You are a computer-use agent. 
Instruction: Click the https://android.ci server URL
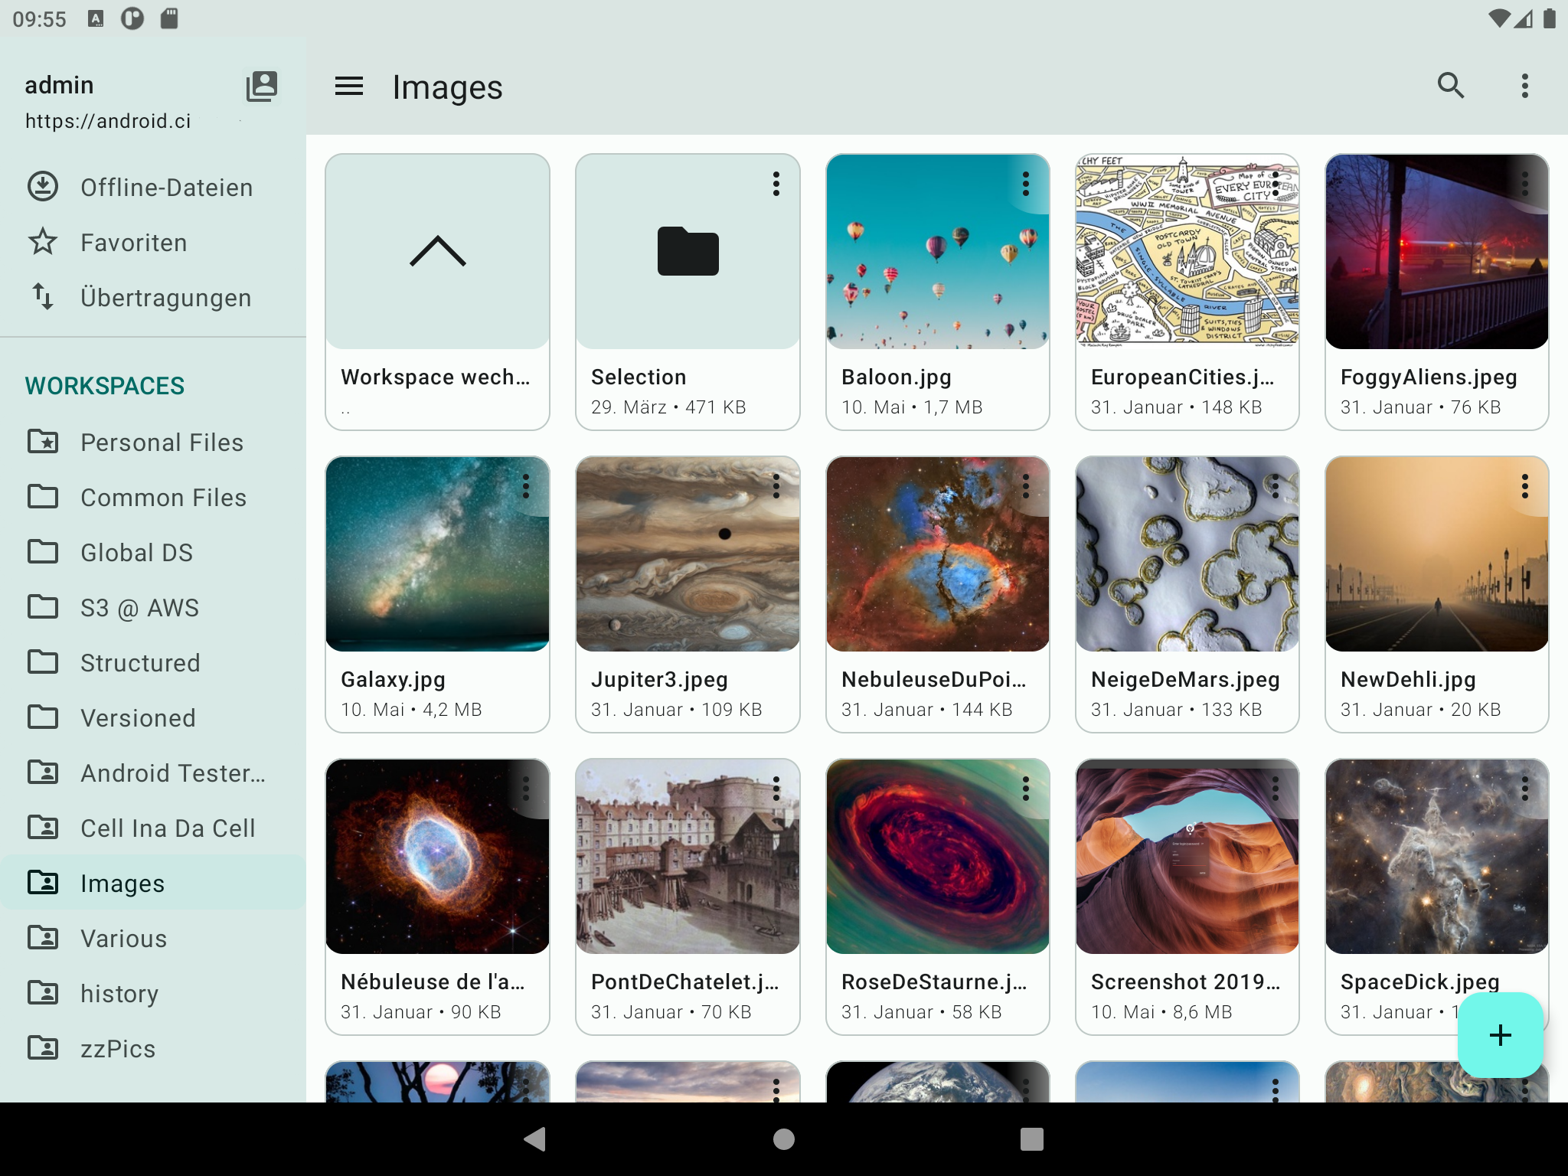(108, 121)
